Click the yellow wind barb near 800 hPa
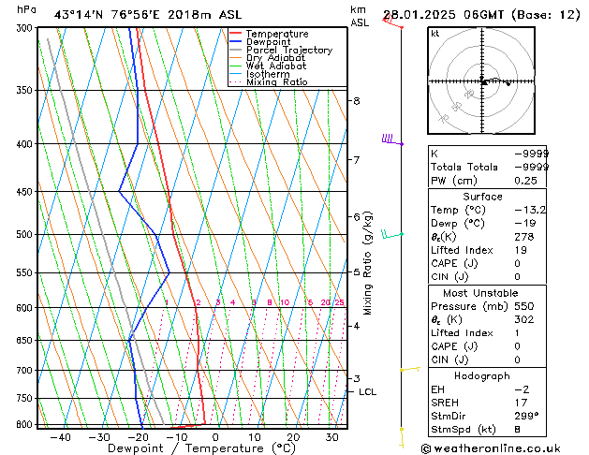This screenshot has width=589, height=455. tap(402, 438)
